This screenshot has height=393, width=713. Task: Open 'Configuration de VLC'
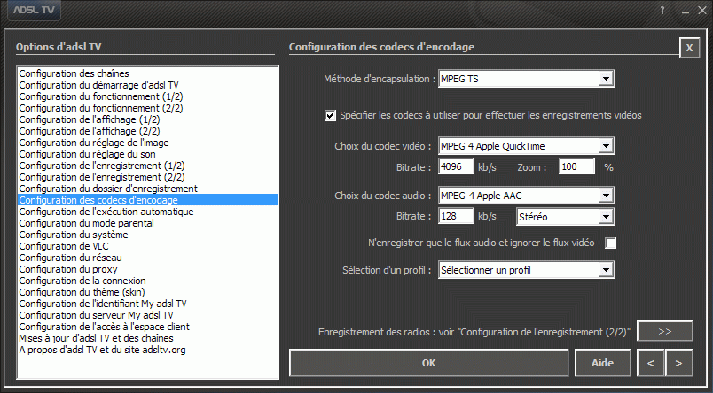pyautogui.click(x=148, y=246)
